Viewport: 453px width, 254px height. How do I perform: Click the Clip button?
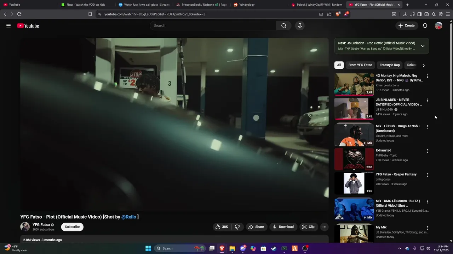click(x=308, y=227)
